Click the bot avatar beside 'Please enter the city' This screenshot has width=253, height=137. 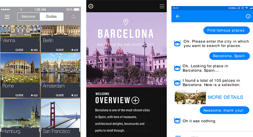pos(177,43)
